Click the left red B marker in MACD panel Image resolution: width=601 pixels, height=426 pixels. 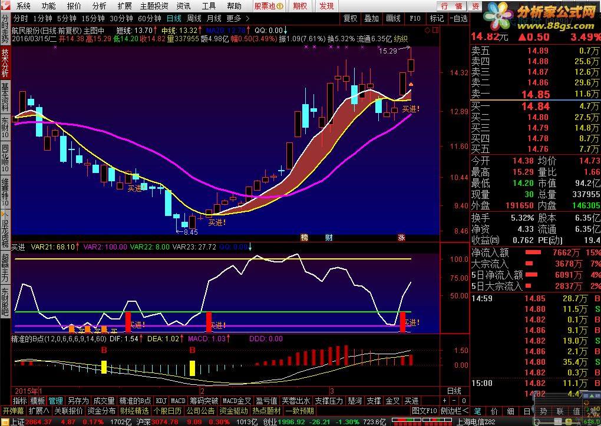(104, 350)
